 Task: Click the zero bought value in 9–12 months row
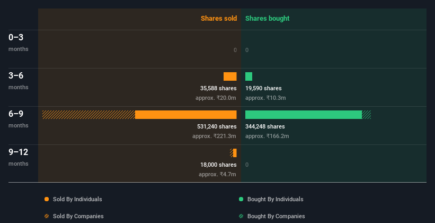pyautogui.click(x=247, y=165)
